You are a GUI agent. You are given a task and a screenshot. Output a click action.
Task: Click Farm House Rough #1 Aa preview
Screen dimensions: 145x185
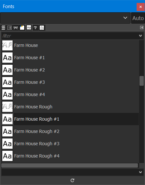pos(7,119)
